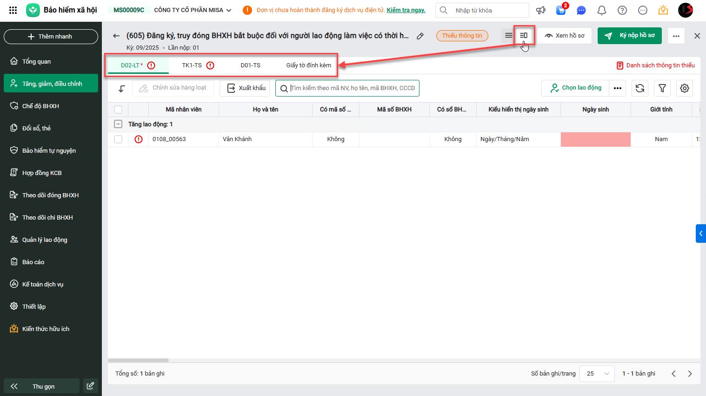Click the Ký nộp hồ sơ button

[x=630, y=36]
